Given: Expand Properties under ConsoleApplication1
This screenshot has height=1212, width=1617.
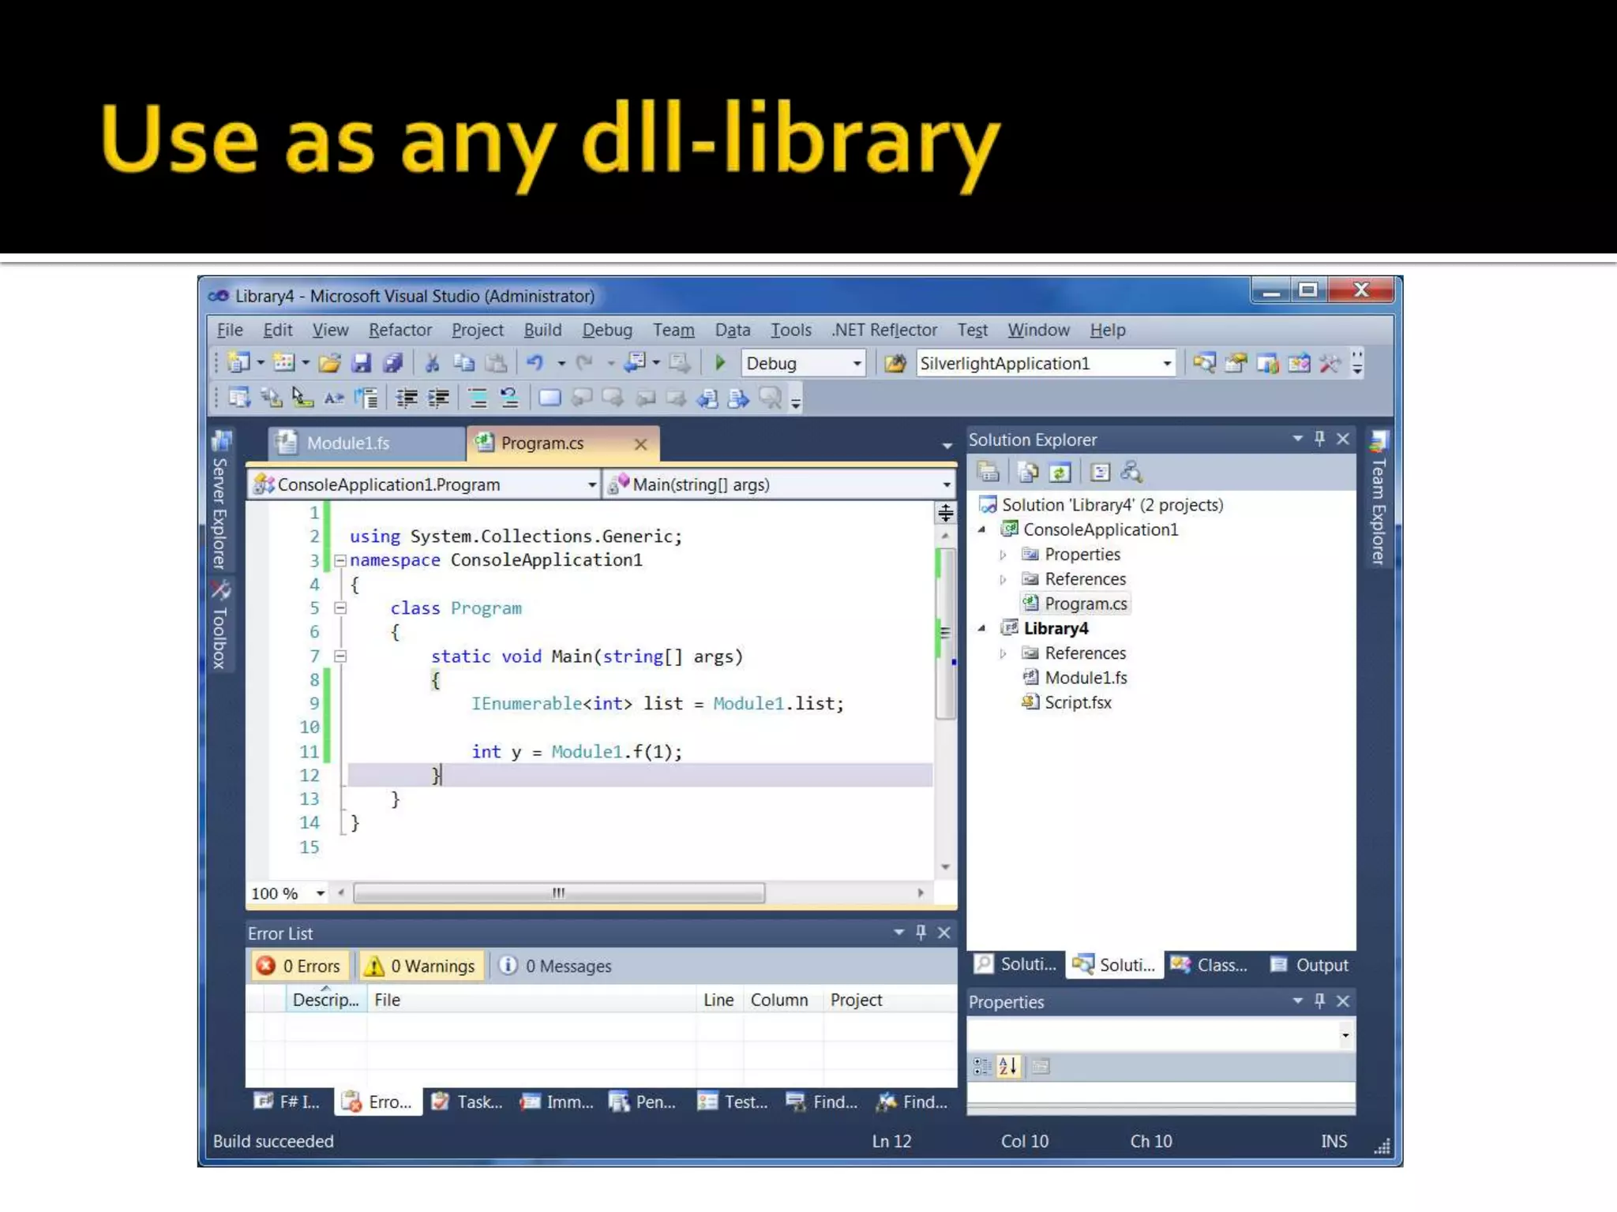Looking at the screenshot, I should point(1003,555).
